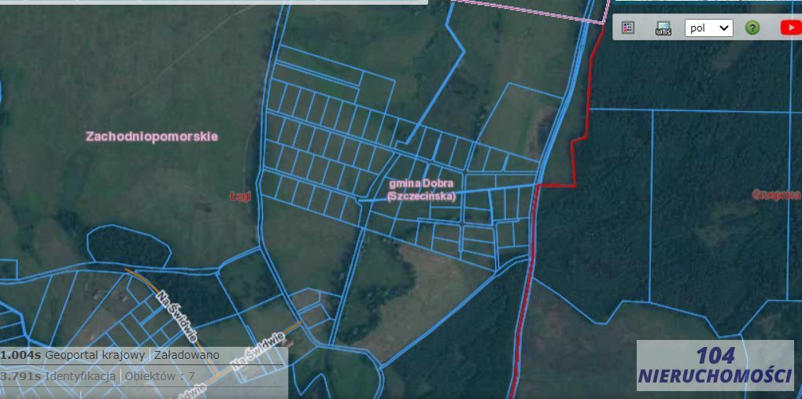
Task: Click the 'Obiektów : 7' result count
Action: (x=160, y=376)
